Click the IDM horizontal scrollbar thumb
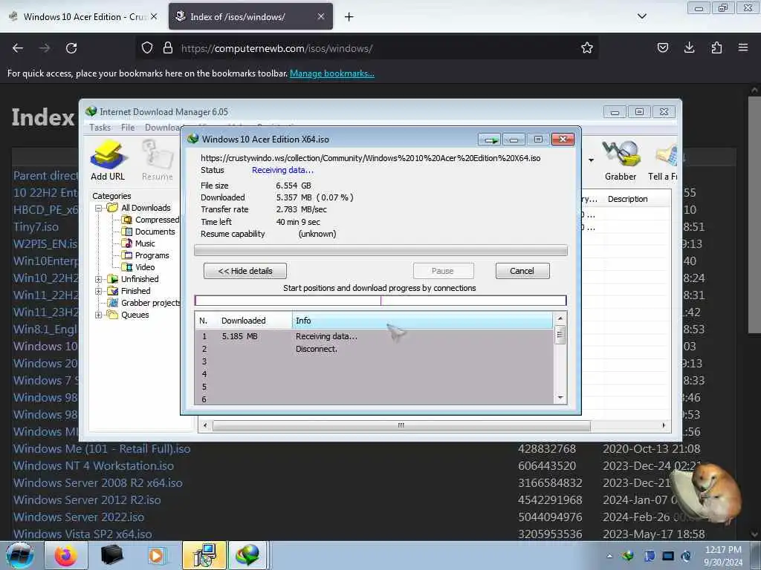The image size is (761, 570). coord(401,425)
